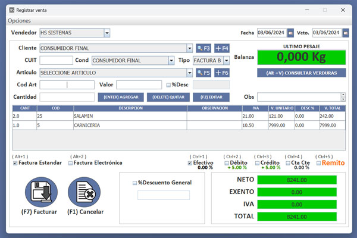Expand the Cond CONSUMIDOR FINAL dropdown
The image size is (357, 238).
[171, 60]
